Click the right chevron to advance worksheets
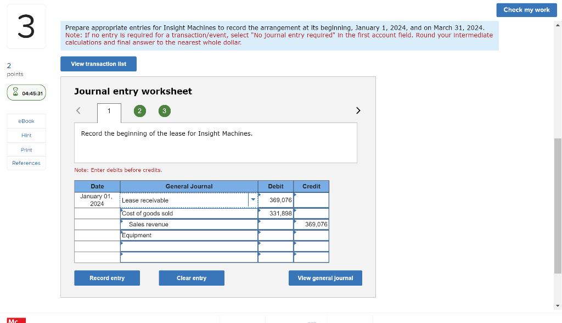The image size is (562, 323). pos(358,110)
